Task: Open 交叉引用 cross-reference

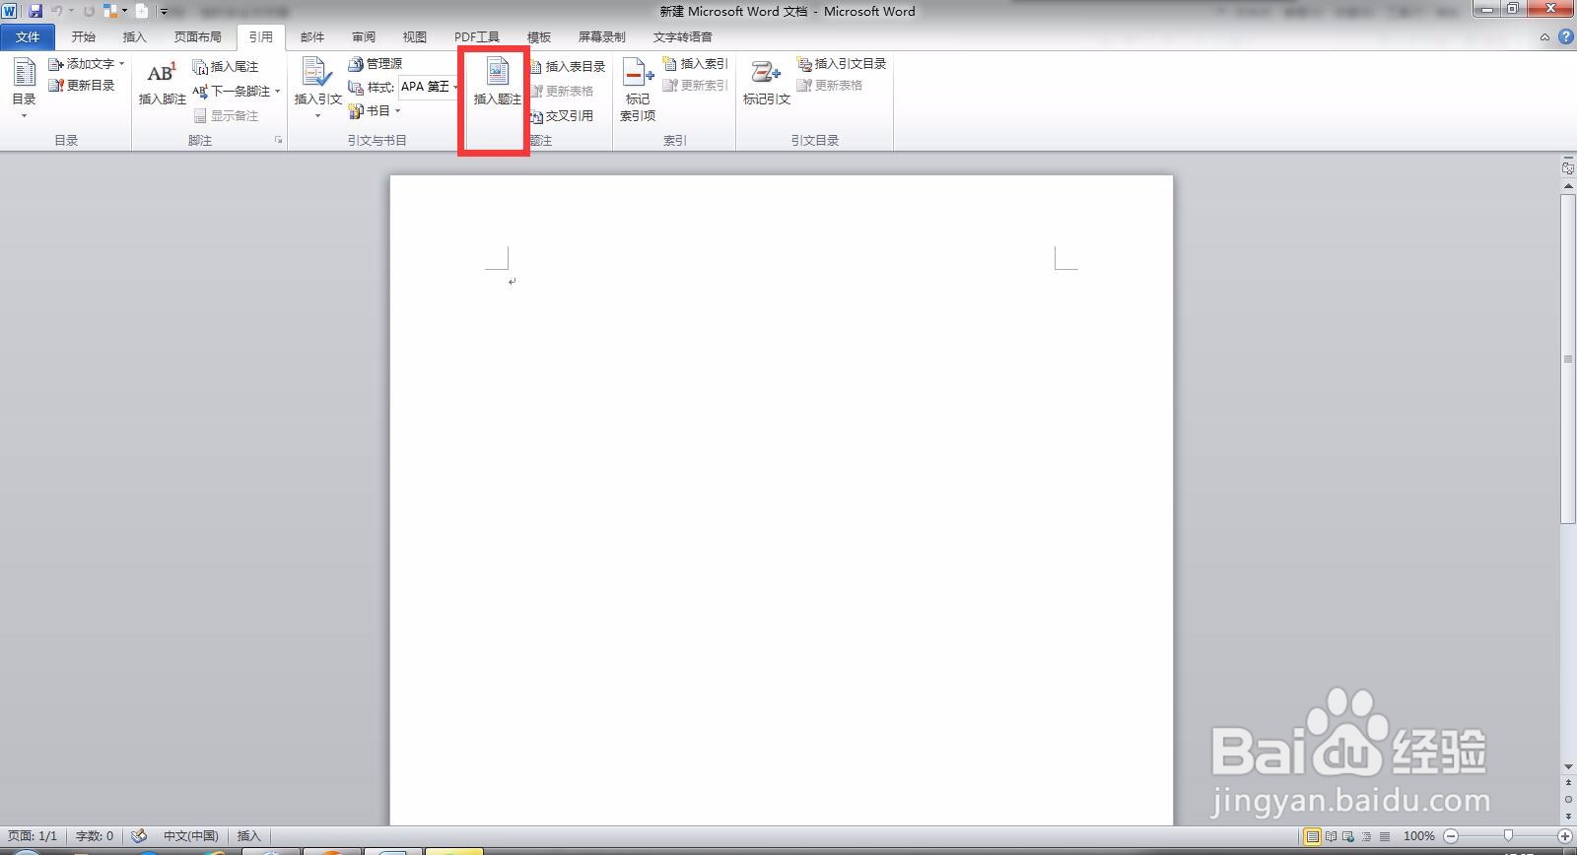Action: point(561,116)
